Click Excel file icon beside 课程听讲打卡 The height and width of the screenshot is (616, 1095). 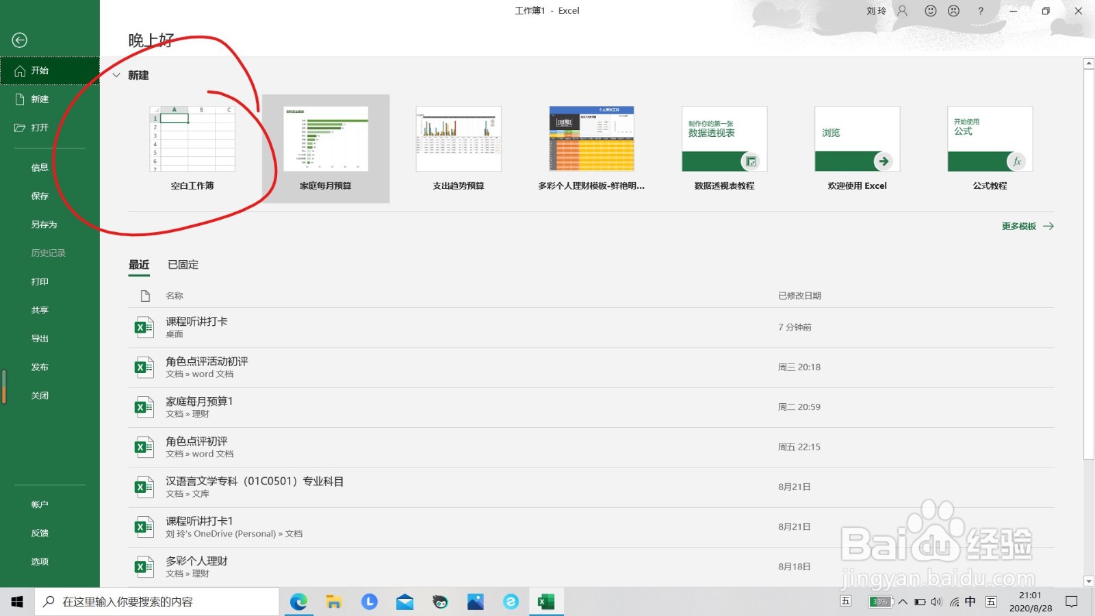coord(144,328)
